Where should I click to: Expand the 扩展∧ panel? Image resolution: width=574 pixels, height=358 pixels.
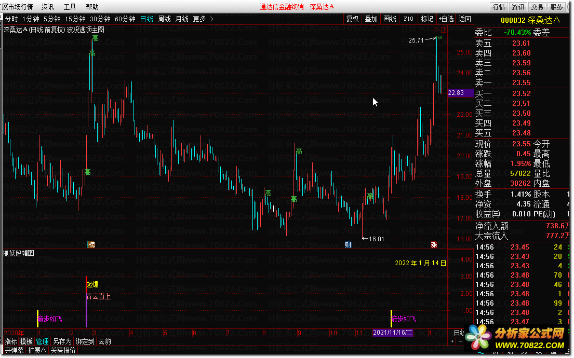pos(37,350)
